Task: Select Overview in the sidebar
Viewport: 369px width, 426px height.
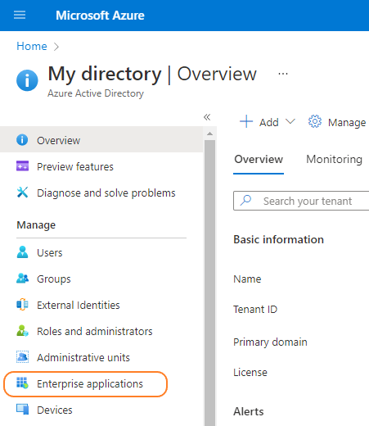Action: click(x=101, y=139)
